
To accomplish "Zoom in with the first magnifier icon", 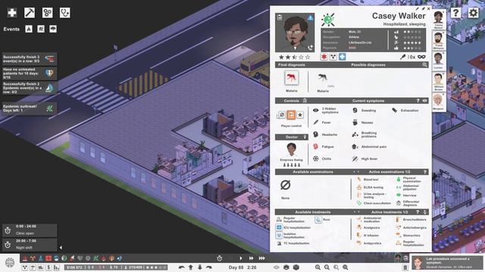I will point(318,267).
